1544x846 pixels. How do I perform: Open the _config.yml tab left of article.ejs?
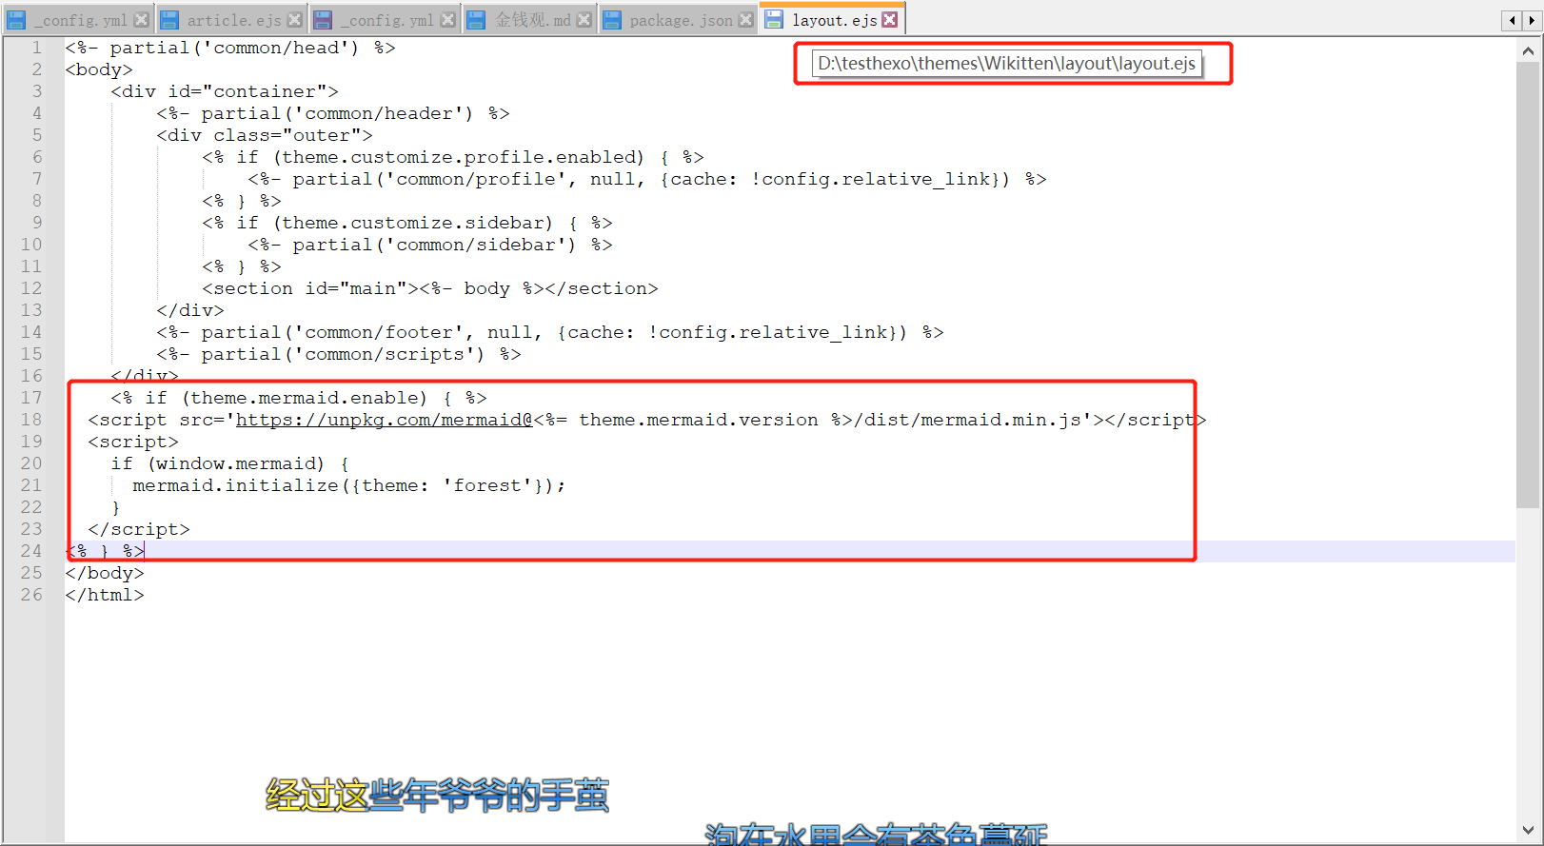[80, 20]
